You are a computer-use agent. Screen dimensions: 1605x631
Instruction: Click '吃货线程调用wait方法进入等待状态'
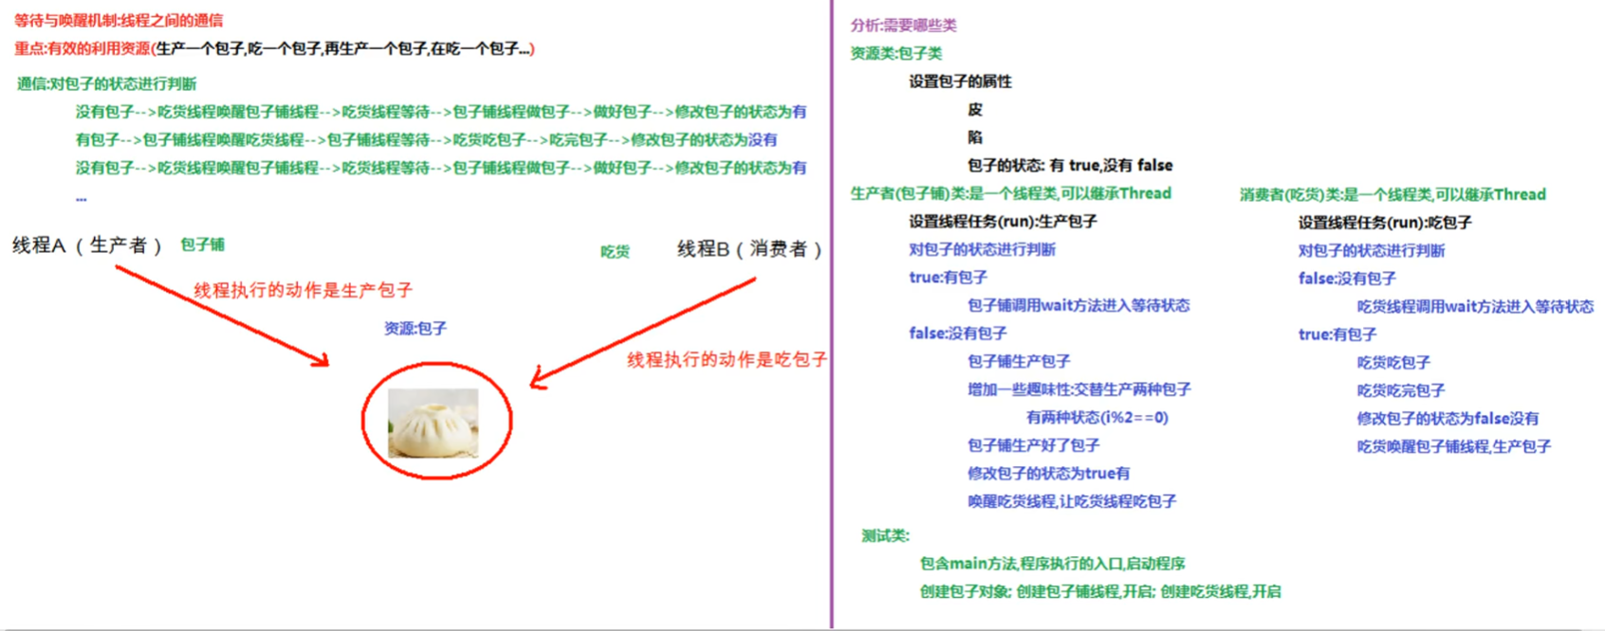1475,306
